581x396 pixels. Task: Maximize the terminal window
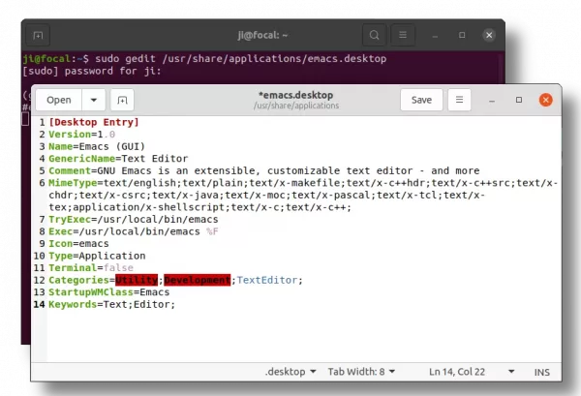(x=462, y=35)
